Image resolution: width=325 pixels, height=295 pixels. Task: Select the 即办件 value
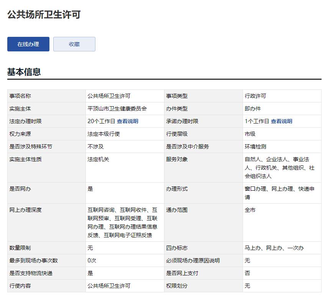[253, 109]
